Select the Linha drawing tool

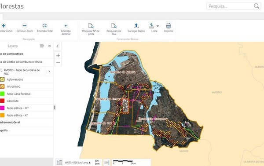click(151, 26)
